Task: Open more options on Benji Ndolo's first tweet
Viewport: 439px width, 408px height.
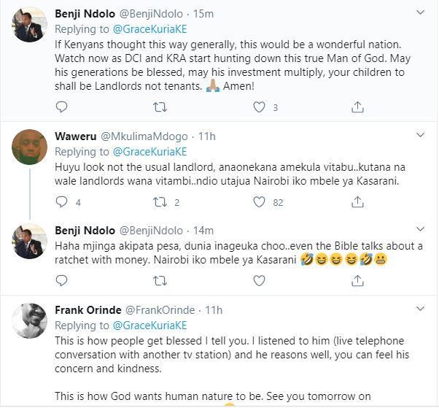Action: (419, 13)
